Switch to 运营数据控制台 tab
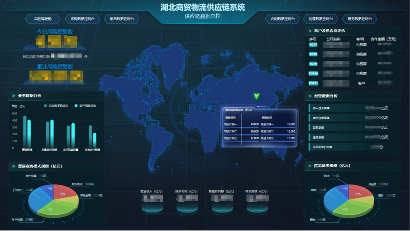This screenshot has width=410, height=231. tap(321, 19)
